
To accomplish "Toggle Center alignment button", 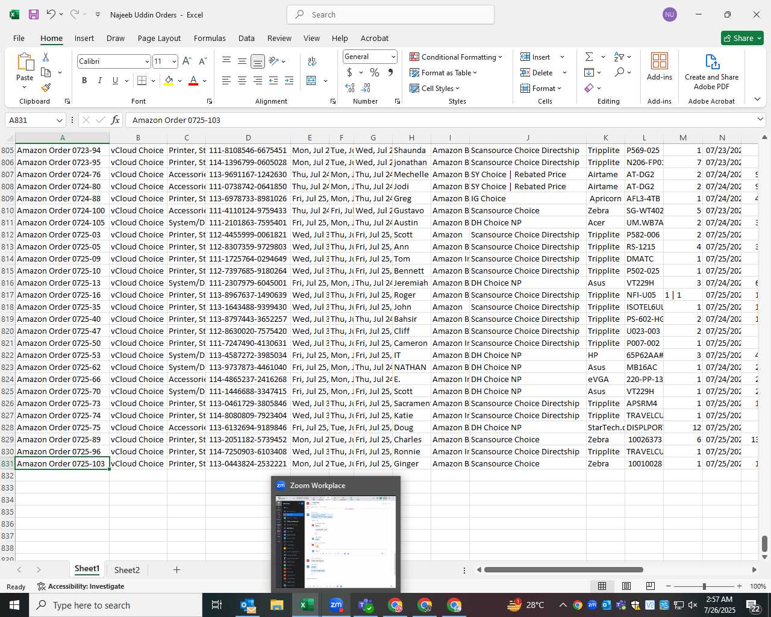I will (242, 81).
